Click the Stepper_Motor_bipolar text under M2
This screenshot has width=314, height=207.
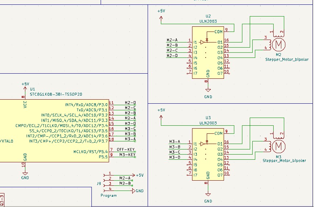pos(286,59)
